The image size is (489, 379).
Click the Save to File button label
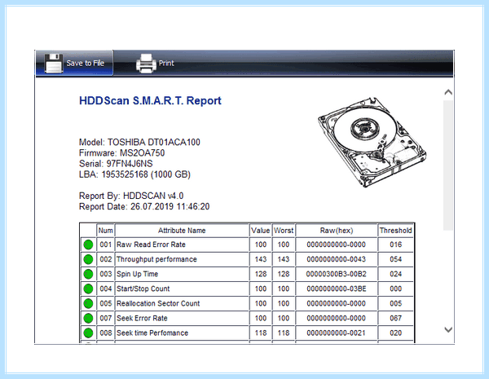(85, 63)
